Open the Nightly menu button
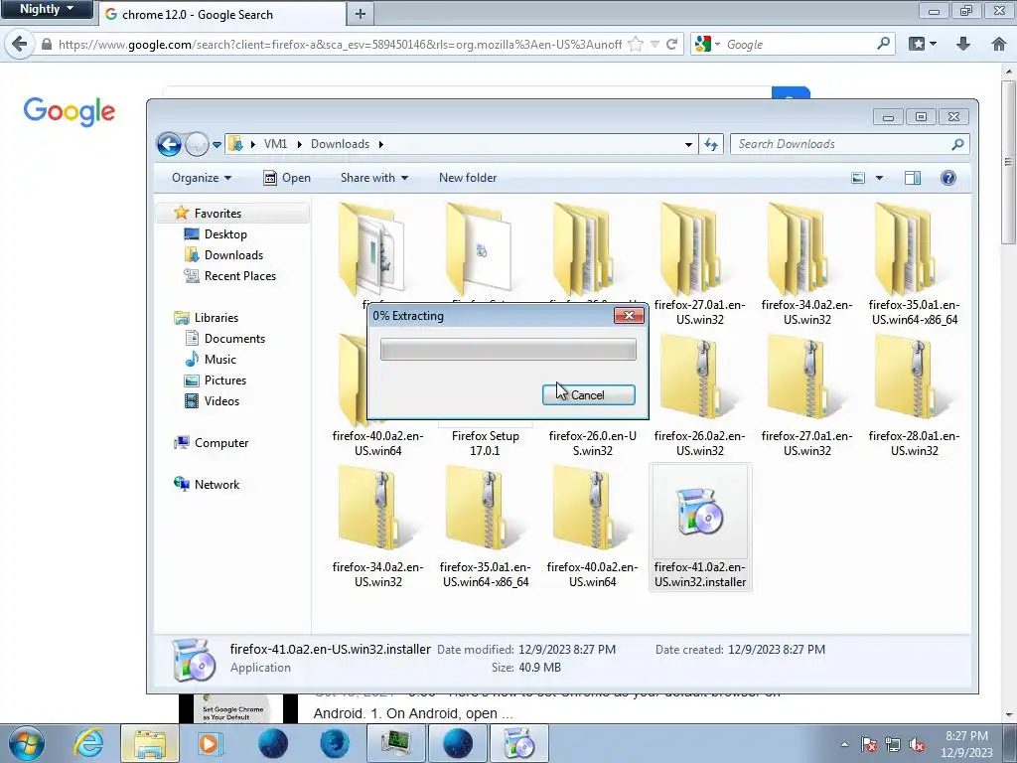This screenshot has height=763, width=1017. tap(47, 9)
